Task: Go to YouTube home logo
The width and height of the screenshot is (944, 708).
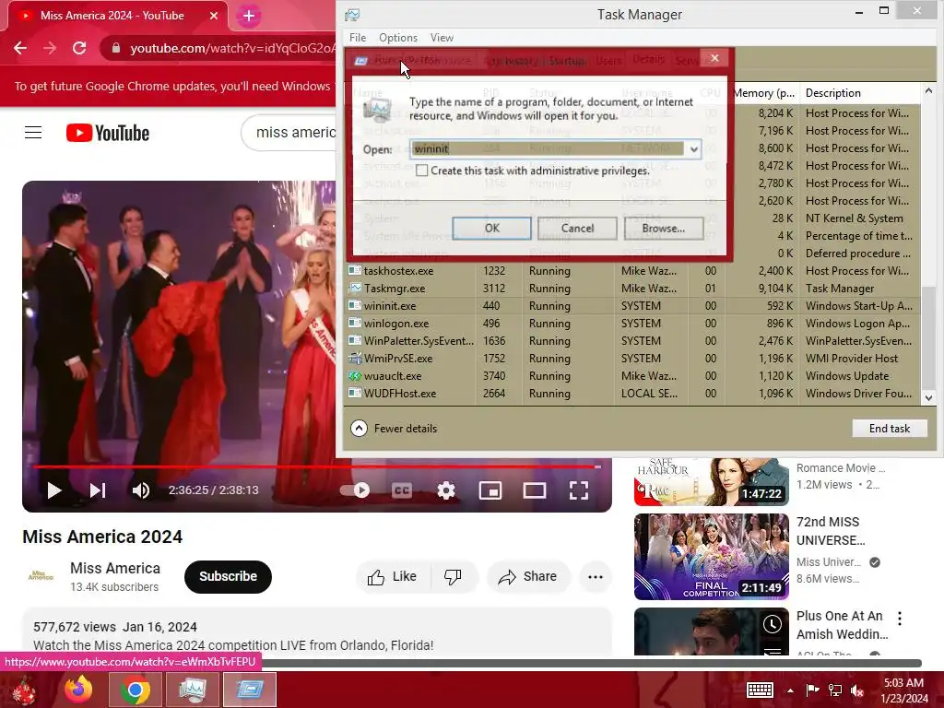Action: [x=108, y=133]
